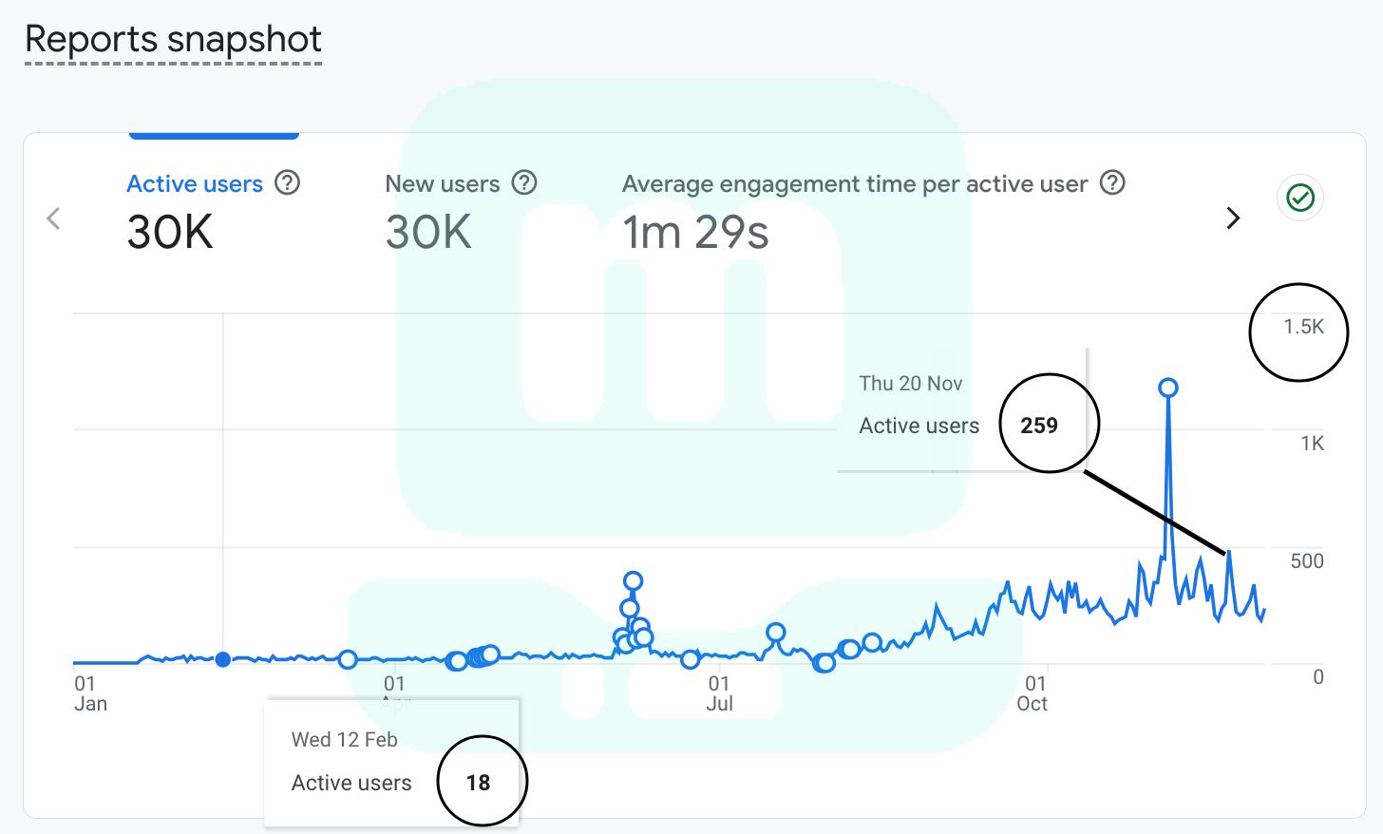The image size is (1383, 834).
Task: Open the New users help icon
Action: [x=524, y=182]
